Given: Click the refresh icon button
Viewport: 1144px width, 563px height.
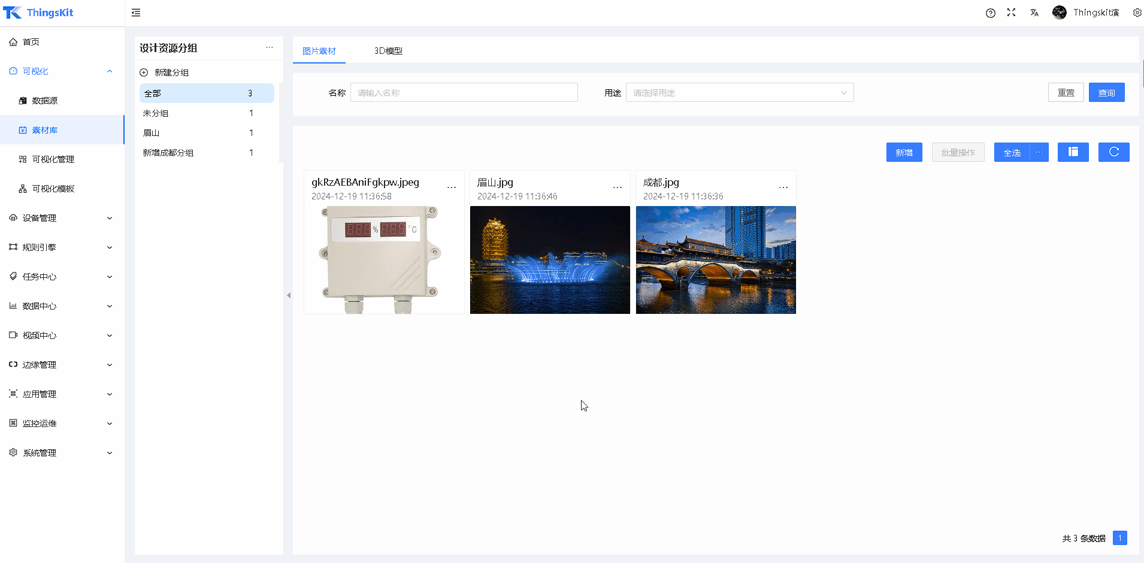Looking at the screenshot, I should [x=1113, y=152].
